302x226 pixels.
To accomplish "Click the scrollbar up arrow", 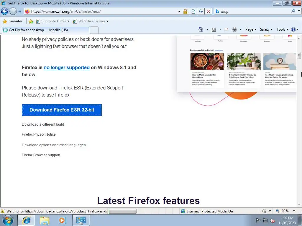I will tap(299, 38).
